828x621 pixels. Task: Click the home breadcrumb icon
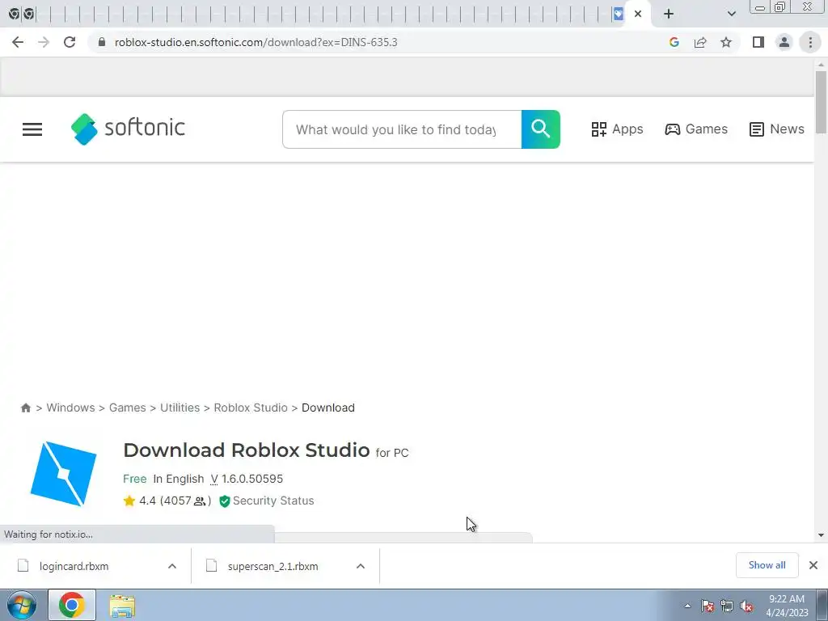click(x=25, y=408)
